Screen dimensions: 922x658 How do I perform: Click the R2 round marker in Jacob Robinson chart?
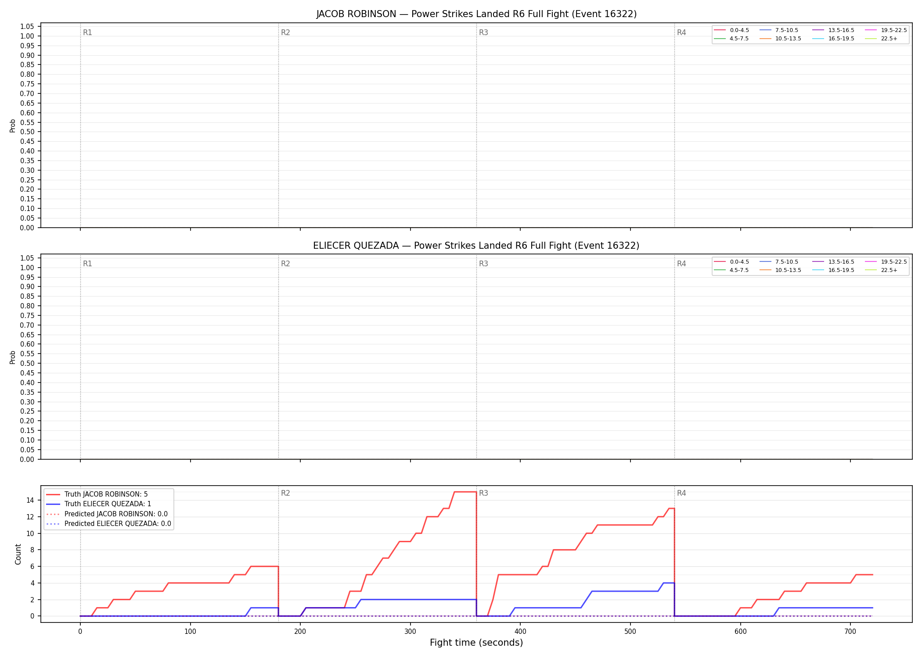[285, 32]
